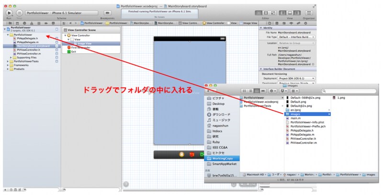Show the Symbol navigator tab
Viewport: 383px width, 195px height.
pos(17,23)
